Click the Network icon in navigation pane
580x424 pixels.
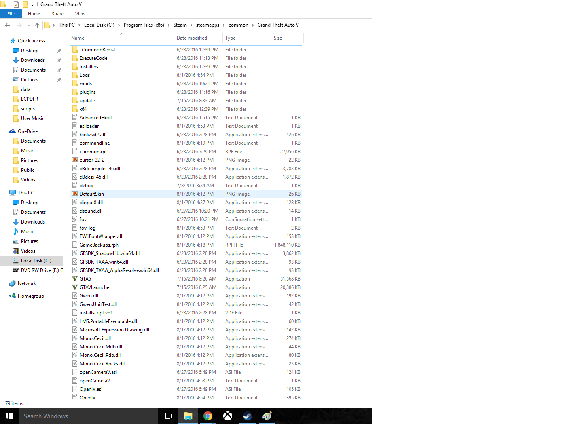13,283
